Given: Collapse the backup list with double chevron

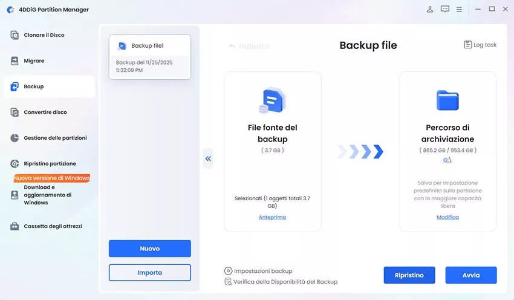Looking at the screenshot, I should (208, 158).
